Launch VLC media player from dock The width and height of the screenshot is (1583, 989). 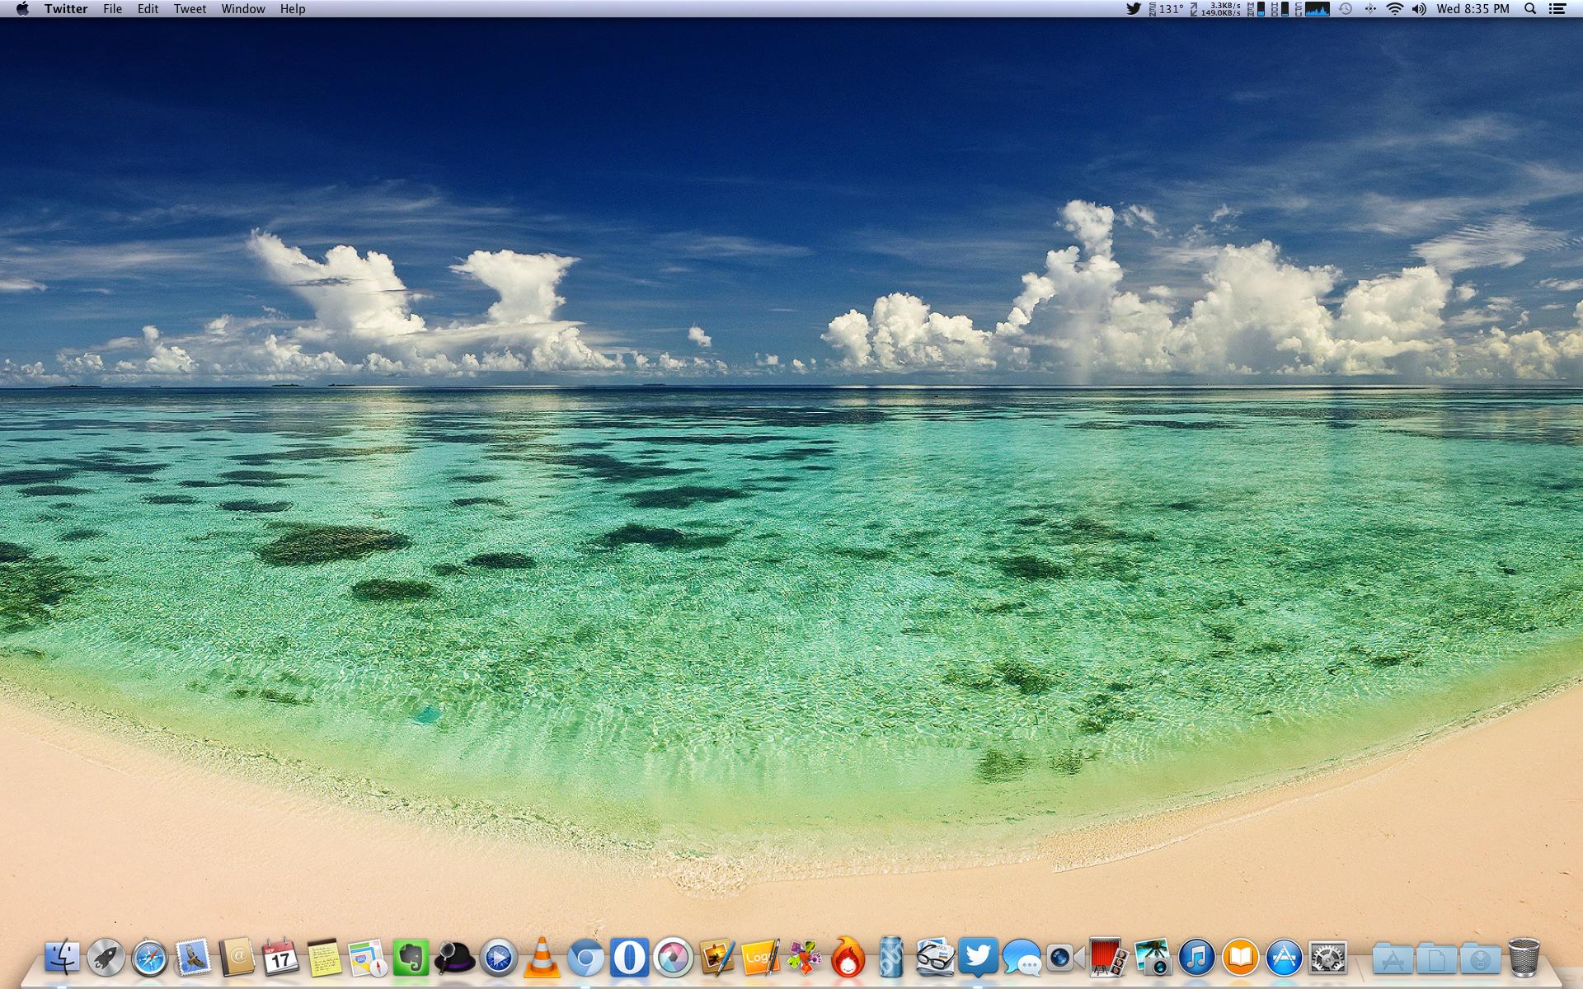pos(541,958)
